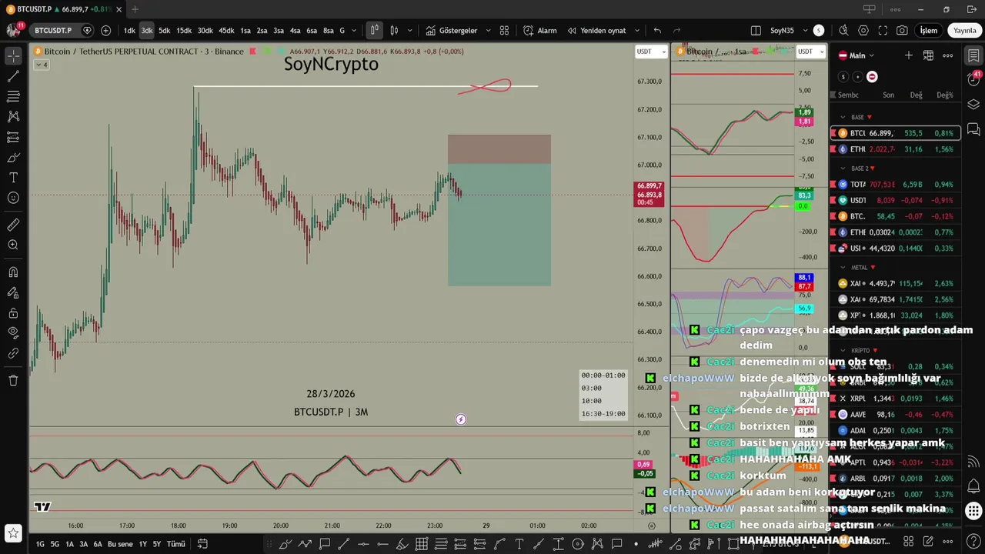Screen dimensions: 985x554
Task: Enter fullscreen mode
Action: pos(883,31)
